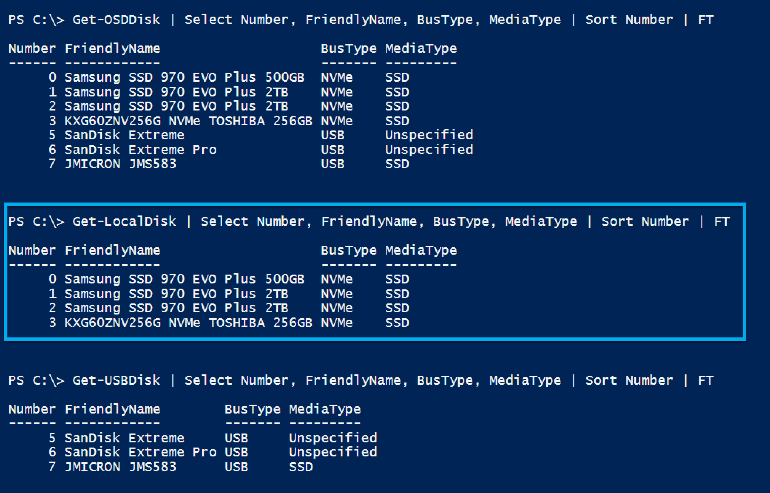770x493 pixels.
Task: Click the JMICRON JMS583 entry in OSDDisk output
Action: pos(121,164)
